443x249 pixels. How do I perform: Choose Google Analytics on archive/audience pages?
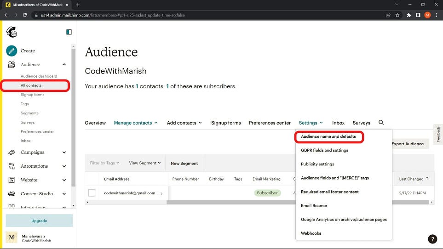344,220
